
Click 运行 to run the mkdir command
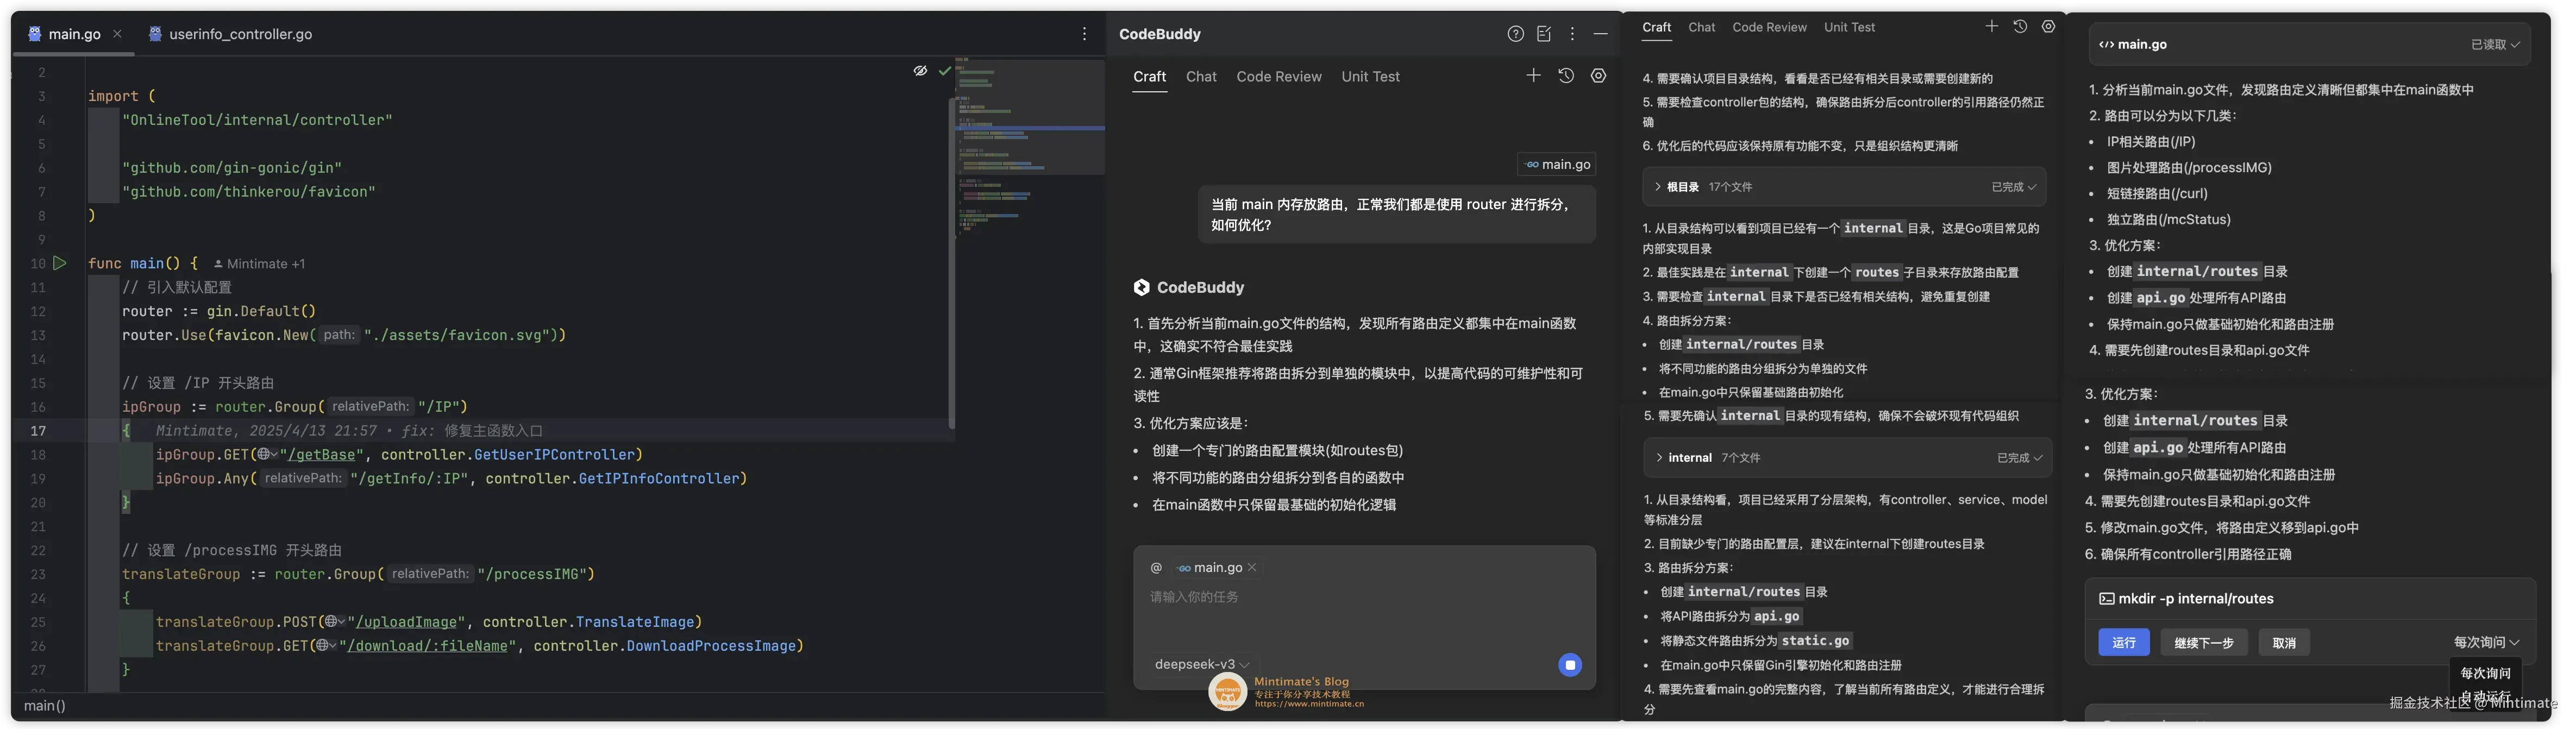[x=2123, y=642]
